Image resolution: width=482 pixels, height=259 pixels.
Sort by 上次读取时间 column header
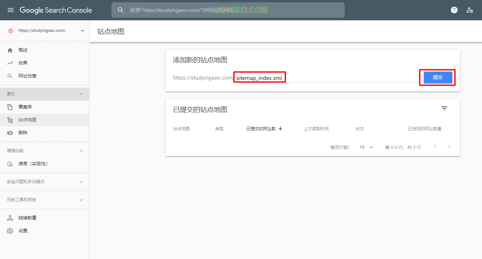(x=316, y=129)
